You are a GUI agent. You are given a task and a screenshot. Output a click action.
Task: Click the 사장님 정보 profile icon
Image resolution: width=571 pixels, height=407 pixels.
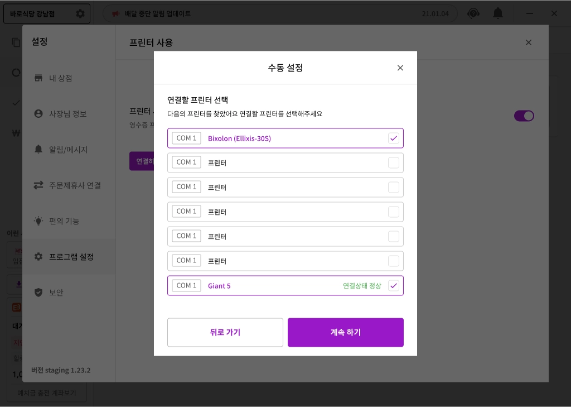[x=38, y=114]
